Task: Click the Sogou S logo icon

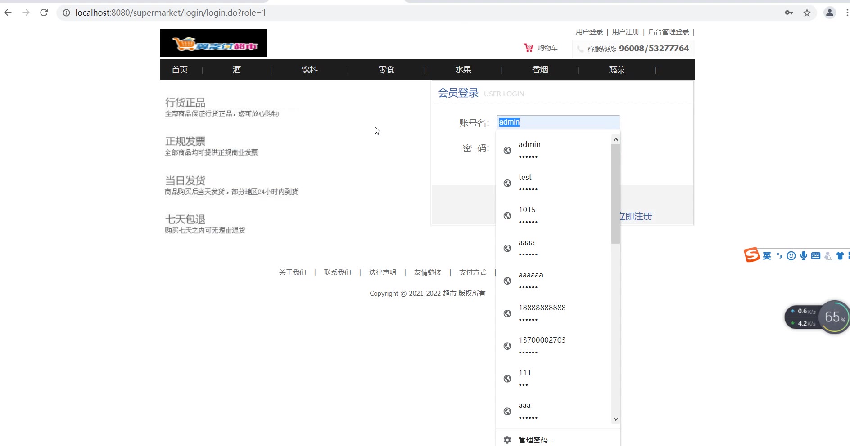Action: tap(751, 255)
